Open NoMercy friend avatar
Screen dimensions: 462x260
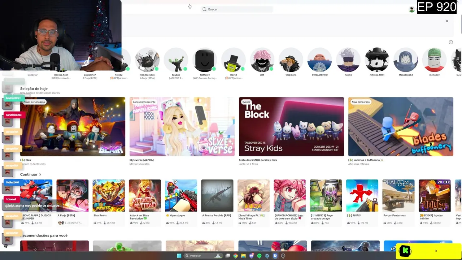pos(205,60)
